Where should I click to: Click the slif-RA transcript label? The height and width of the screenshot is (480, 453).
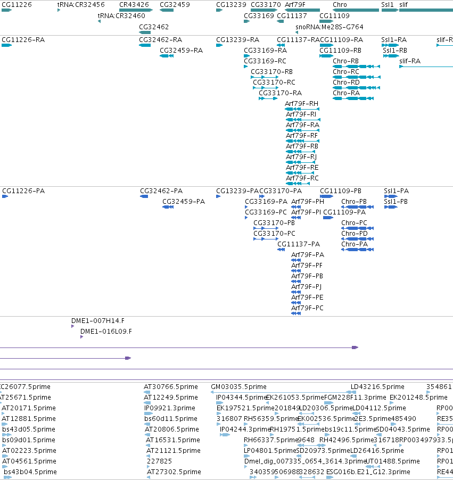tap(410, 61)
